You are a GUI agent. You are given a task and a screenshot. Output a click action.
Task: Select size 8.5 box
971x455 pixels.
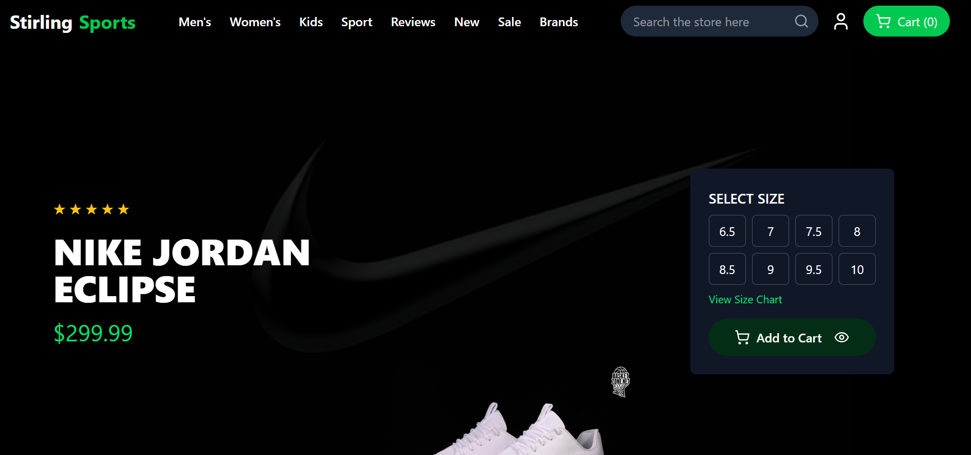click(x=727, y=269)
